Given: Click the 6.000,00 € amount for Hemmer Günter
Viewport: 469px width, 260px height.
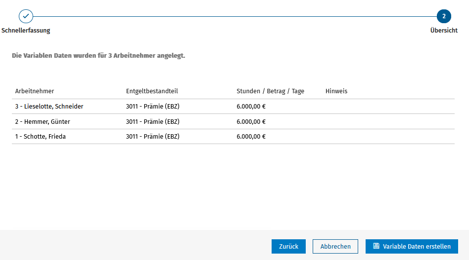Looking at the screenshot, I should (251, 122).
